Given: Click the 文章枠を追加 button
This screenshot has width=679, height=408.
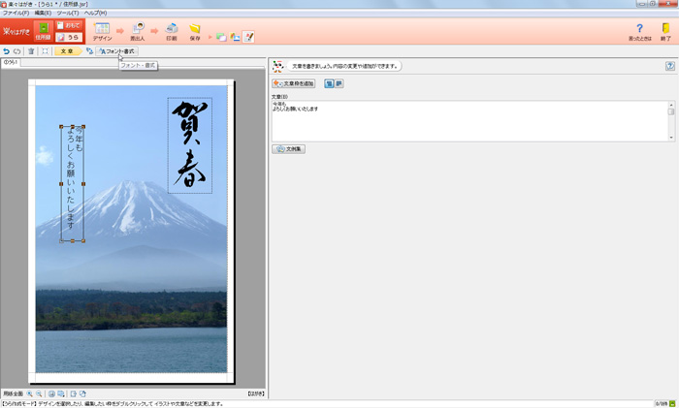Looking at the screenshot, I should click(294, 84).
